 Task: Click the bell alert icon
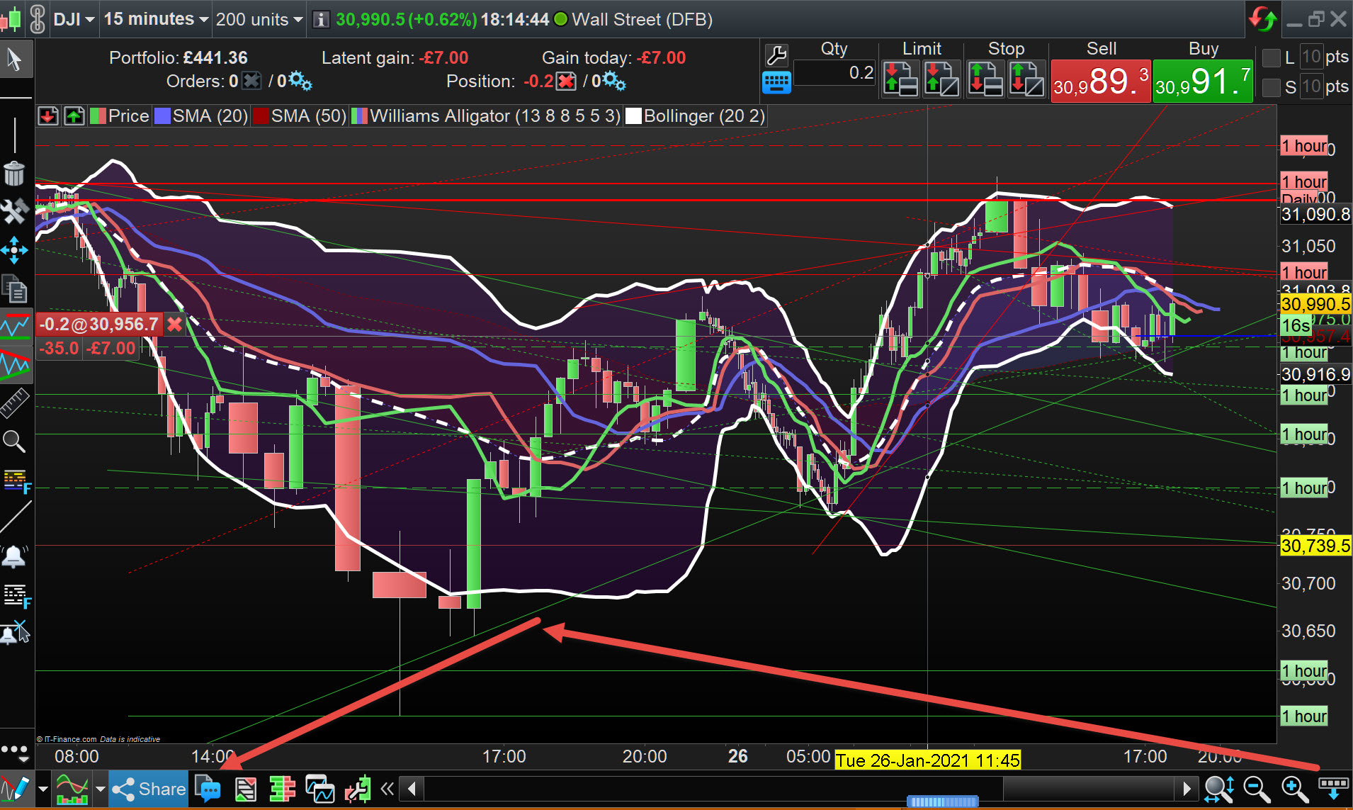pyautogui.click(x=15, y=557)
